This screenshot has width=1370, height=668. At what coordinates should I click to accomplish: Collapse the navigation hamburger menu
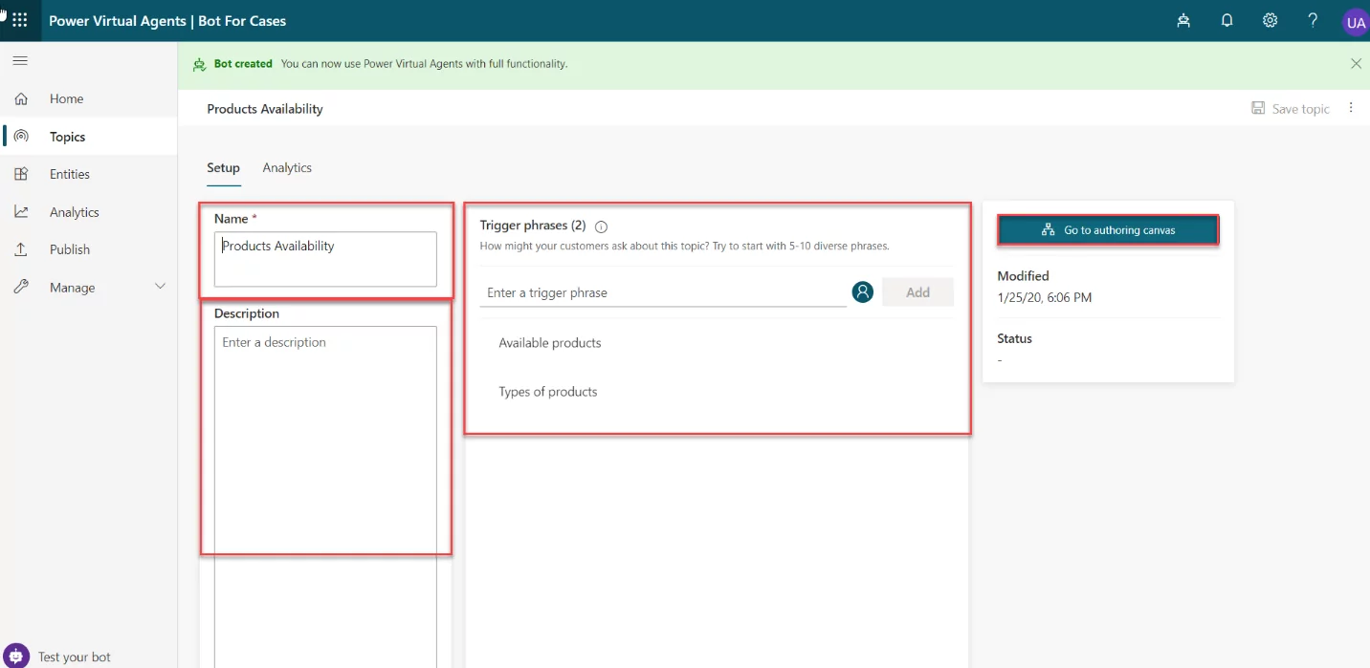point(20,61)
